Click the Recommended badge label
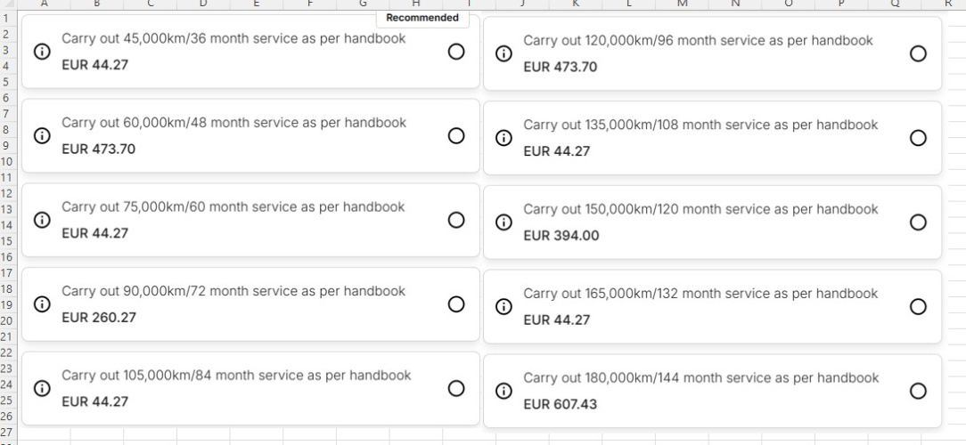The image size is (966, 445). [422, 18]
